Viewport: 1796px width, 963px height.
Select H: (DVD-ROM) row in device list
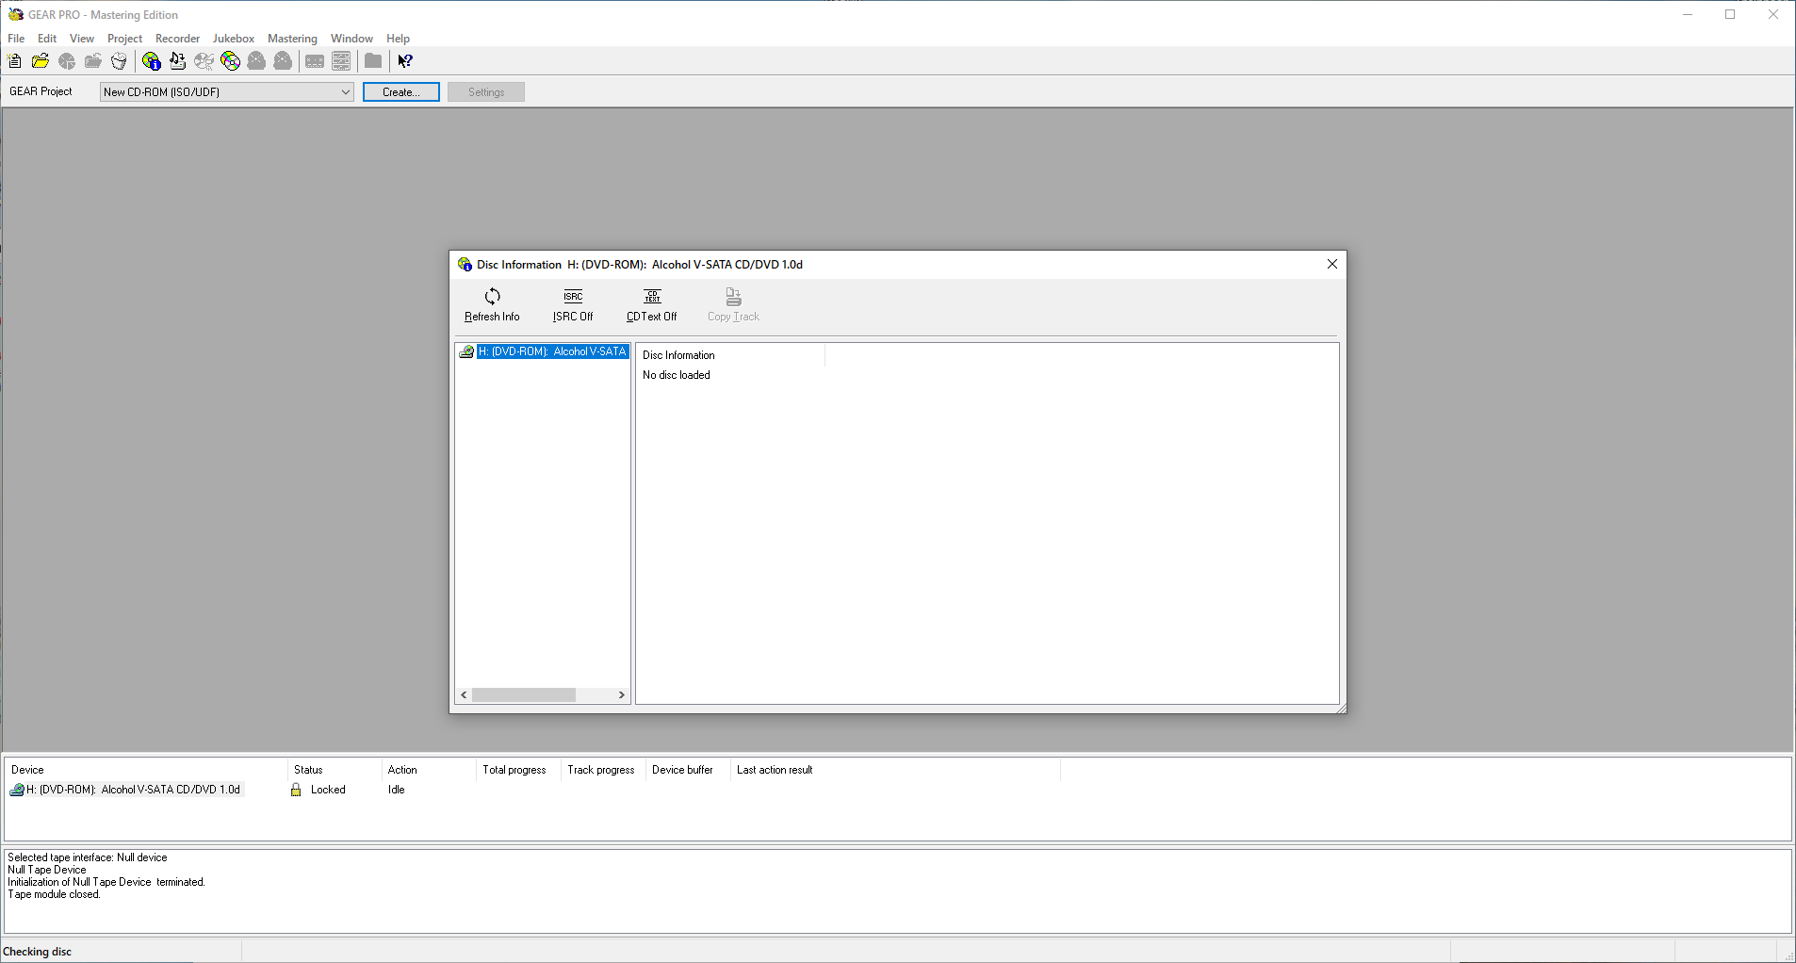(x=133, y=790)
